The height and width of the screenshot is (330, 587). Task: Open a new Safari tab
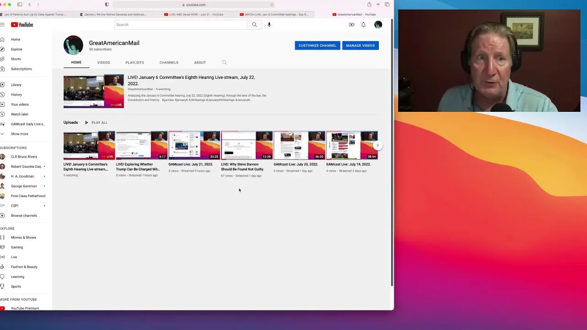(x=378, y=5)
